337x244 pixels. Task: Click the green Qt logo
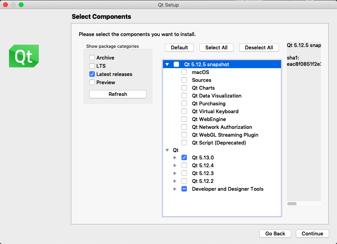[x=24, y=56]
